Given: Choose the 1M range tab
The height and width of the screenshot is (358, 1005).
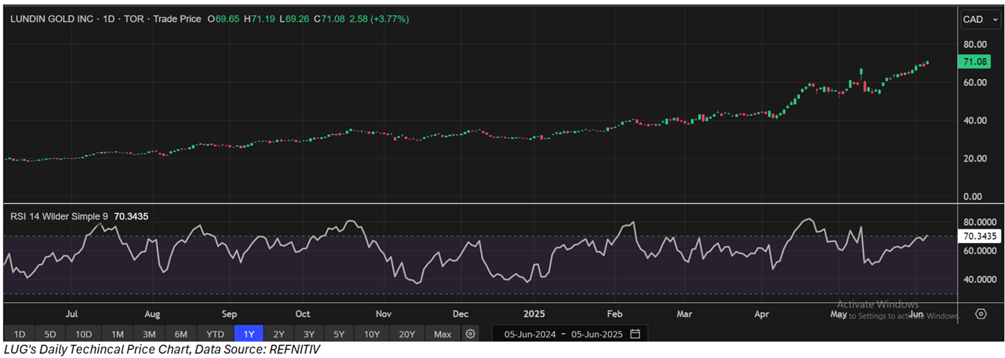Looking at the screenshot, I should [x=117, y=334].
